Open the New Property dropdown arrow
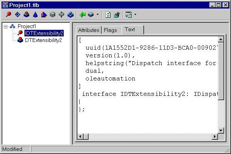The image size is (231, 154). (97, 15)
